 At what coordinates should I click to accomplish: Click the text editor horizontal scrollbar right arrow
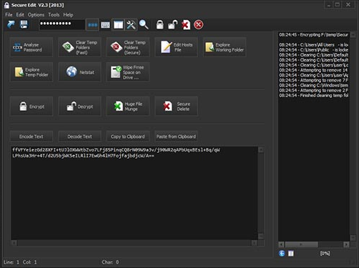point(255,243)
